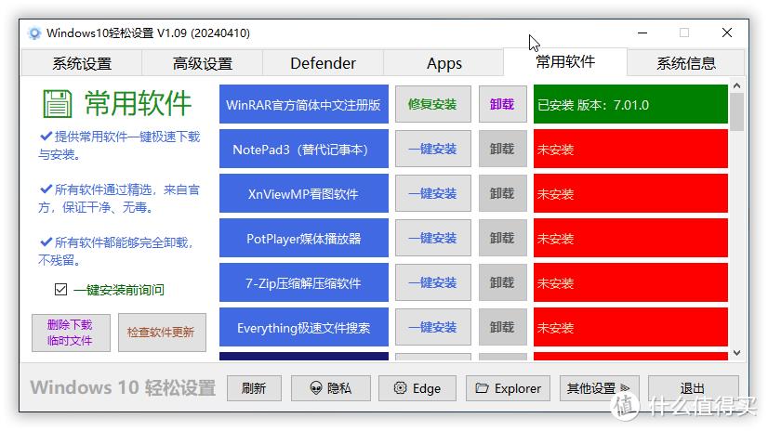
Task: Uninstall WinRAR with 卸载 button
Action: (x=502, y=104)
